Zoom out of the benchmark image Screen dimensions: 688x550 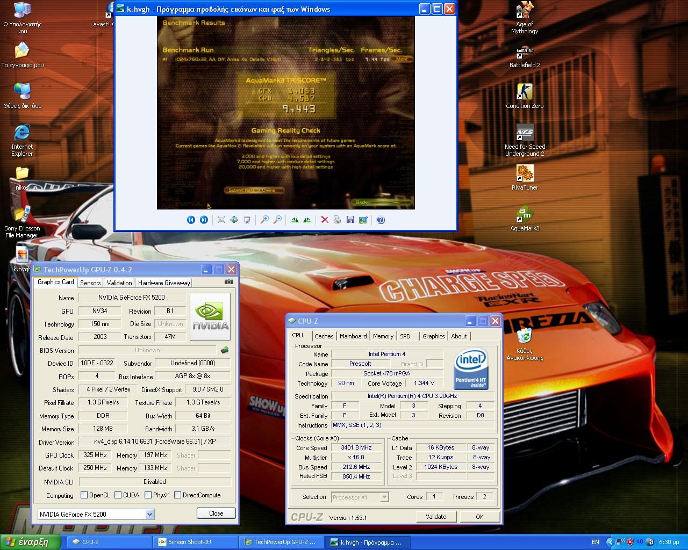pyautogui.click(x=277, y=220)
